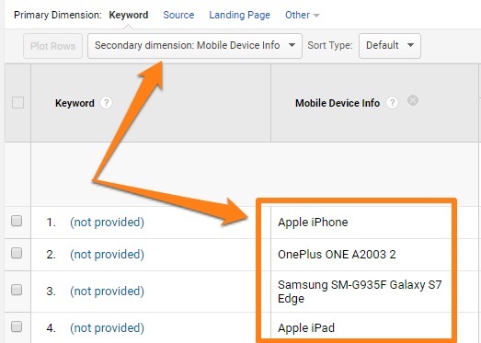The height and width of the screenshot is (343, 481).
Task: Select the Samsung SM-G935F Galaxy S7 Edge cell
Action: click(360, 292)
